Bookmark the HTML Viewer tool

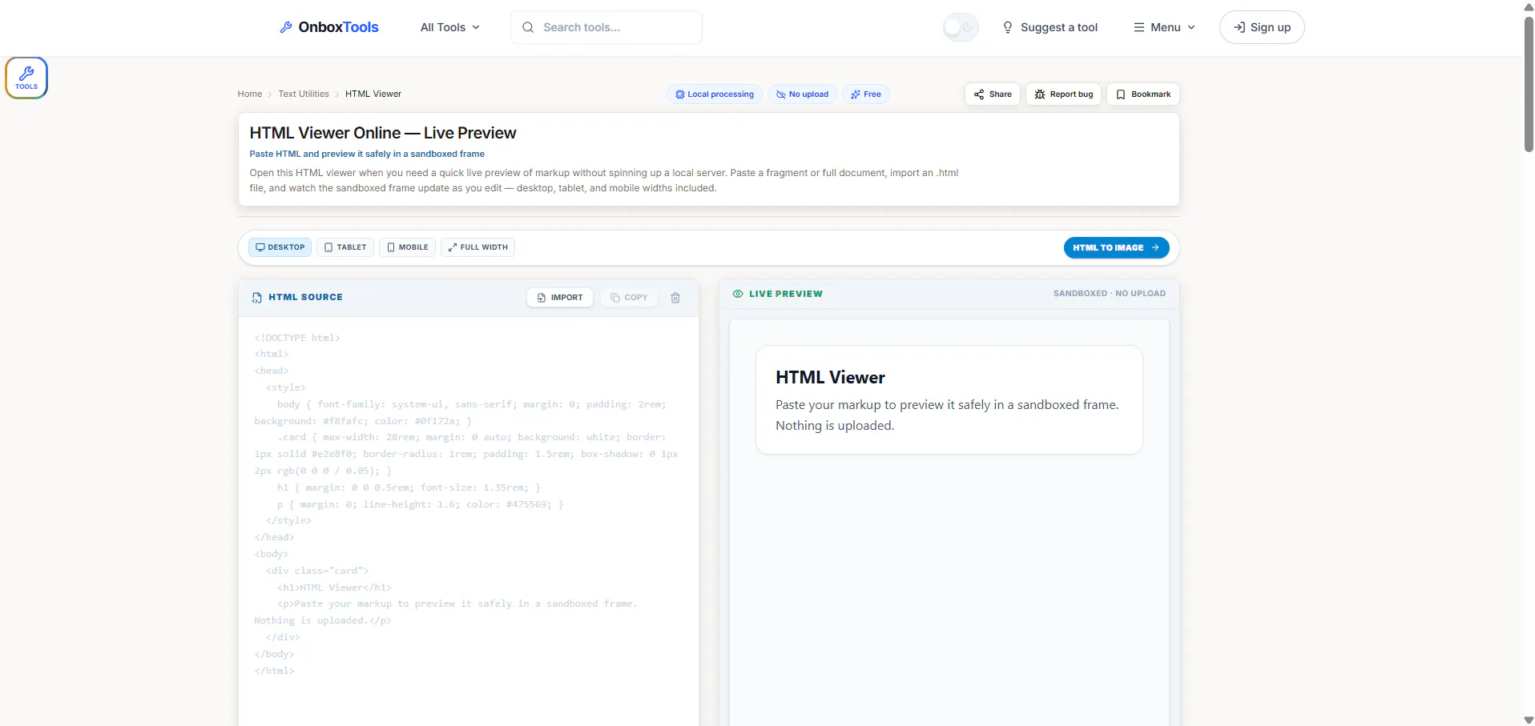1143,94
